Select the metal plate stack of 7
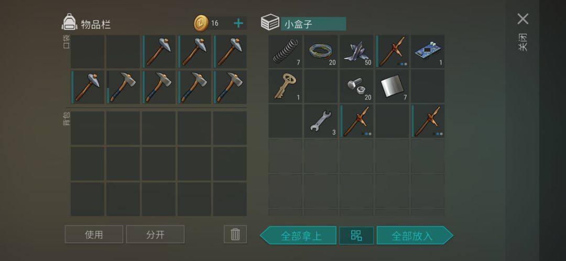 pyautogui.click(x=391, y=86)
